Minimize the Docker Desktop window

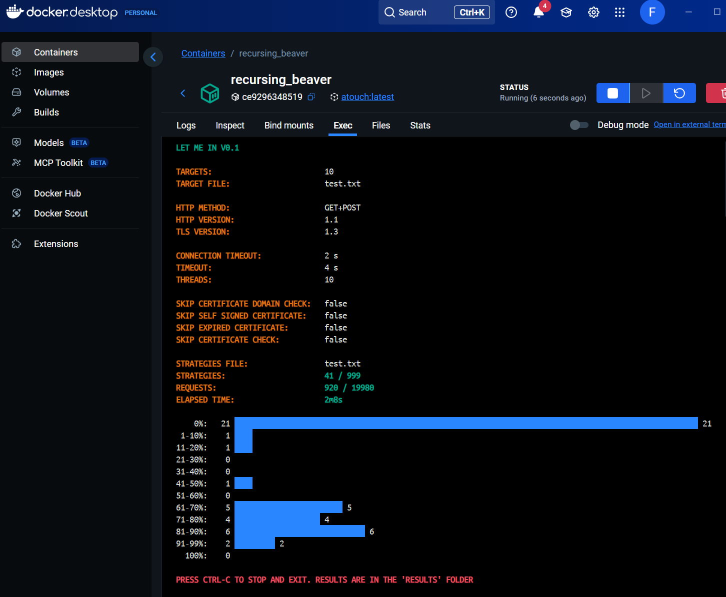coord(688,12)
